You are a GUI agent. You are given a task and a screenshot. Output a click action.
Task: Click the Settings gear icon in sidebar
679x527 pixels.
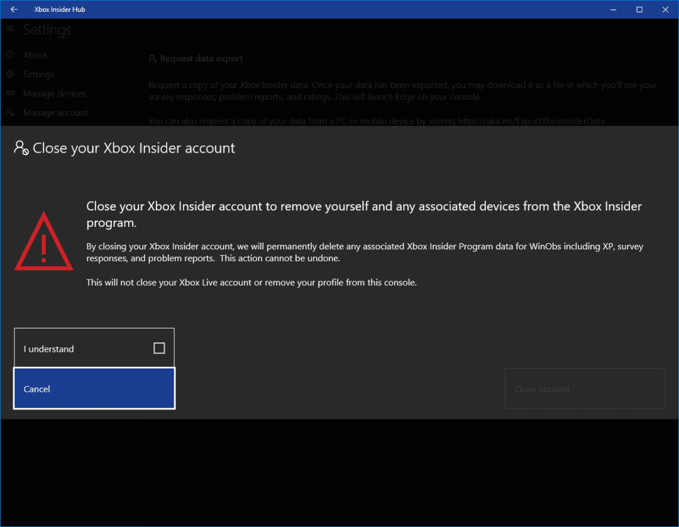(11, 74)
